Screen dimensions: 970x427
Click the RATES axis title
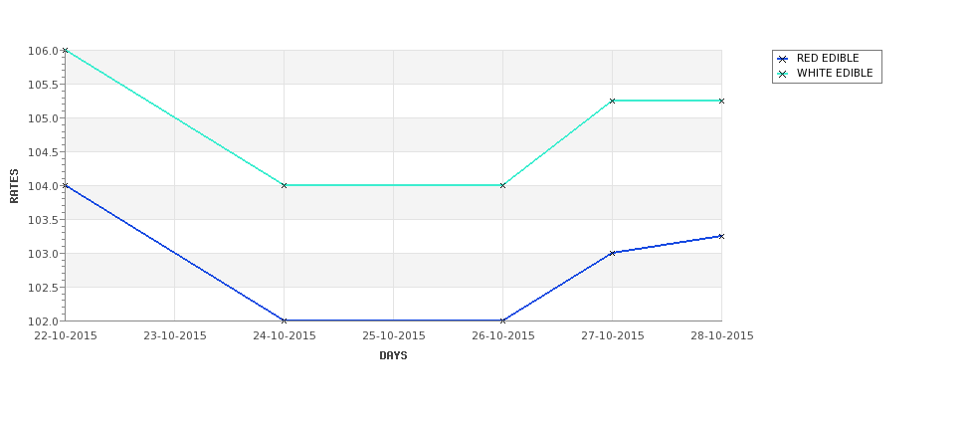click(14, 186)
